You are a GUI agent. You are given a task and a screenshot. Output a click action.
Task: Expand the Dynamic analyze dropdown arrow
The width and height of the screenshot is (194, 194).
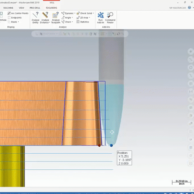[74, 13]
